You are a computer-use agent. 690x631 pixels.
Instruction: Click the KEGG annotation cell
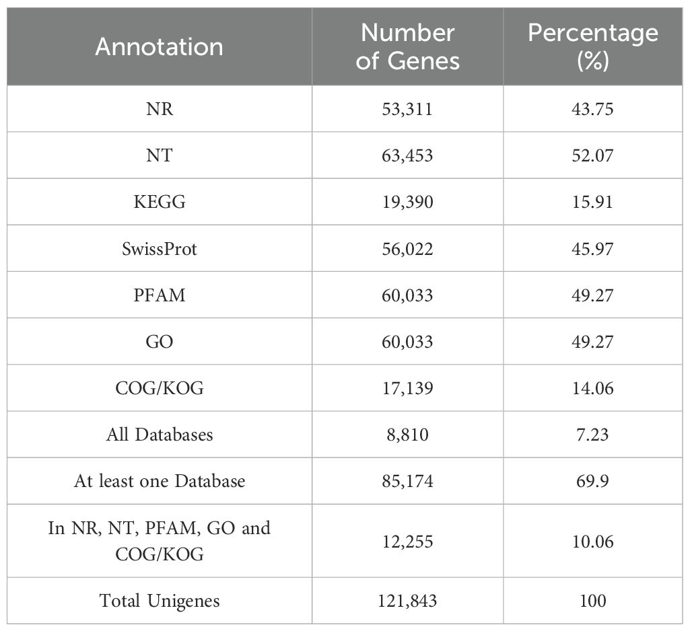(x=159, y=202)
